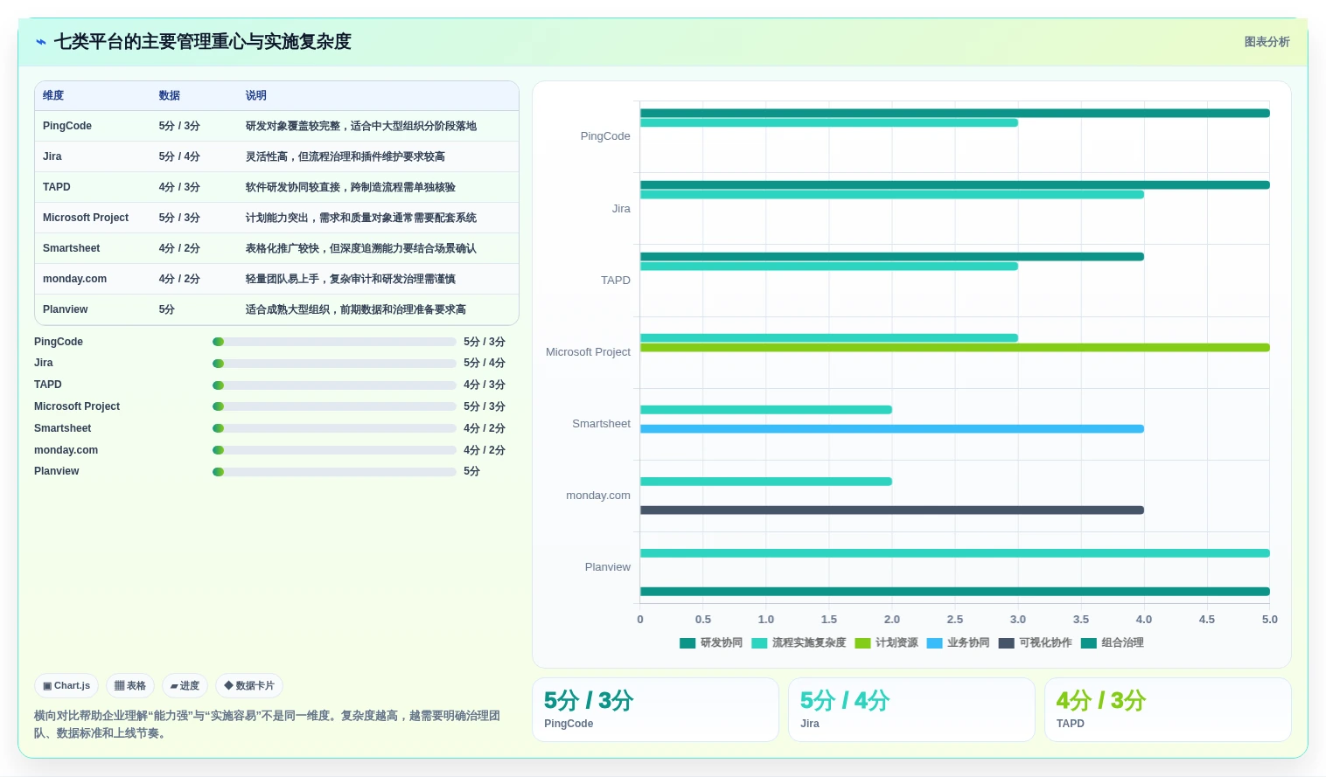Screen dimensions: 1326x777
Task: Click Smartsheet blue 业务协同 bar
Action: click(892, 429)
